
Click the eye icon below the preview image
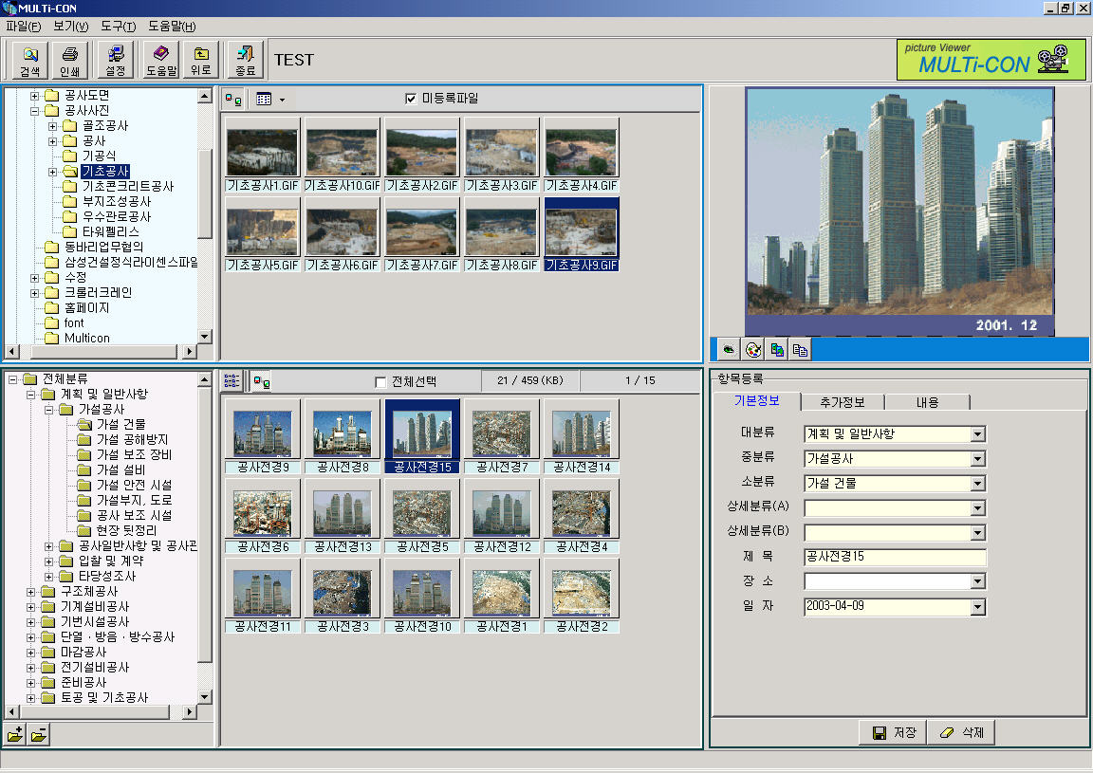coord(728,350)
